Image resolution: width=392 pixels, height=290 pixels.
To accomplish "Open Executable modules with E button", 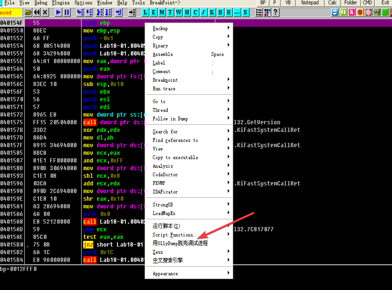I will [153, 12].
